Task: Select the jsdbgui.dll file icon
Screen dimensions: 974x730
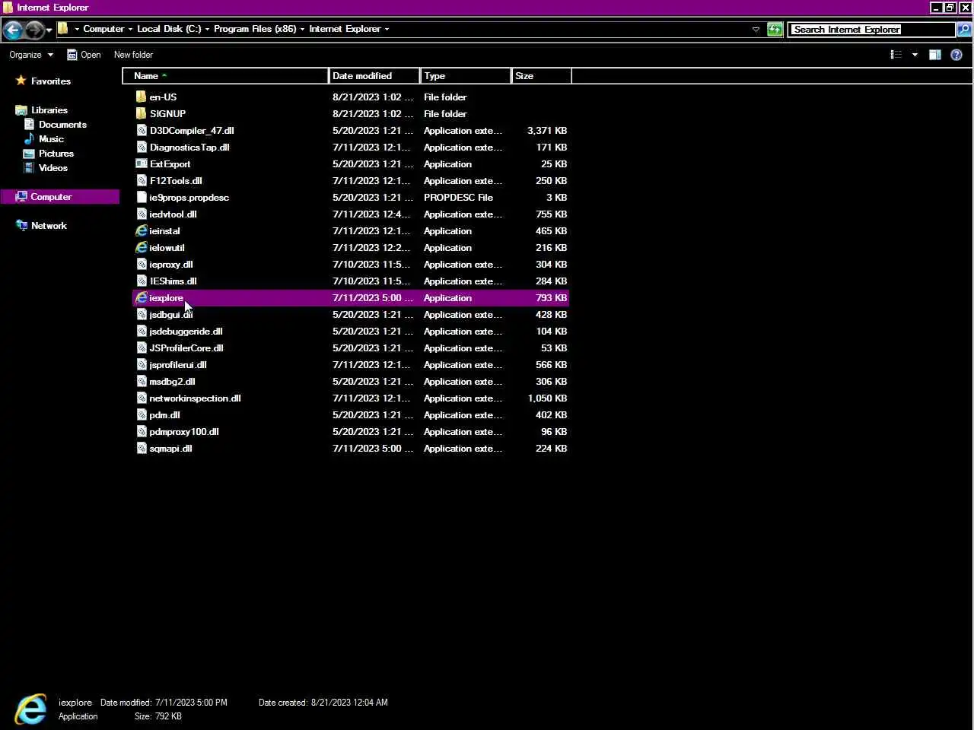Action: (x=142, y=314)
